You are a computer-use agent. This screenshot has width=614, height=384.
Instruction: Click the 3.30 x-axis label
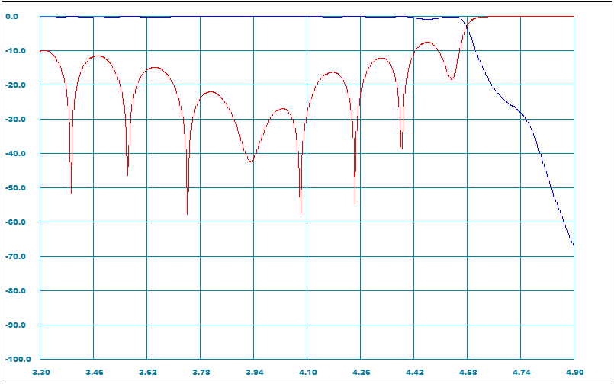[x=40, y=371]
